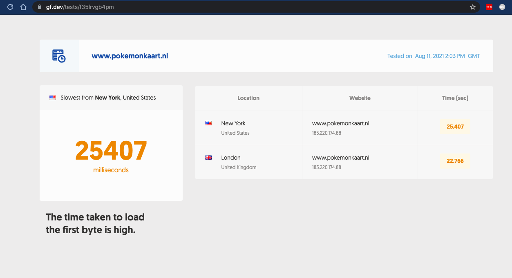The width and height of the screenshot is (512, 278).
Task: Select the Website column header
Action: pyautogui.click(x=360, y=98)
